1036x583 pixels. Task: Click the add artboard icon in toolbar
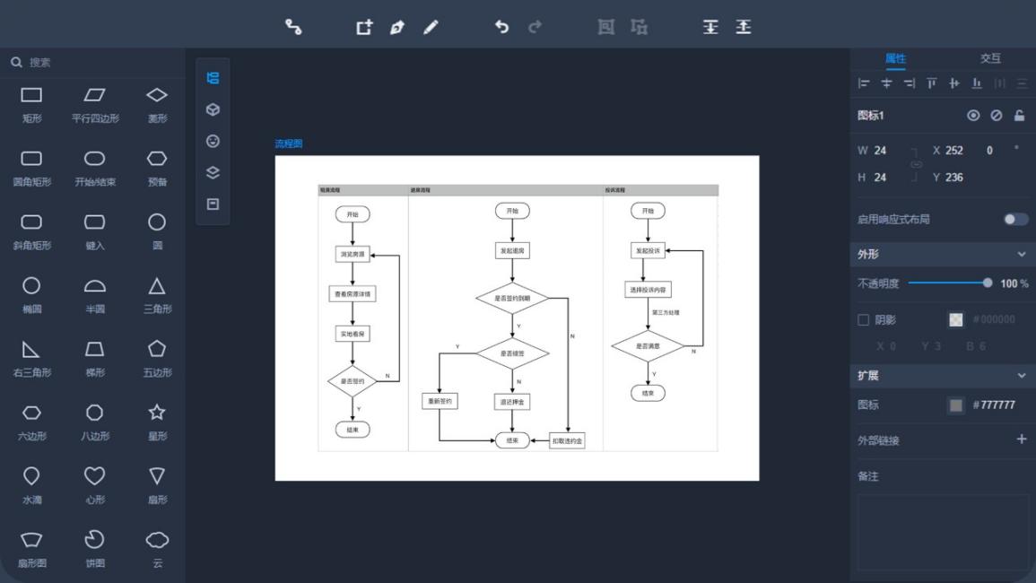(364, 27)
